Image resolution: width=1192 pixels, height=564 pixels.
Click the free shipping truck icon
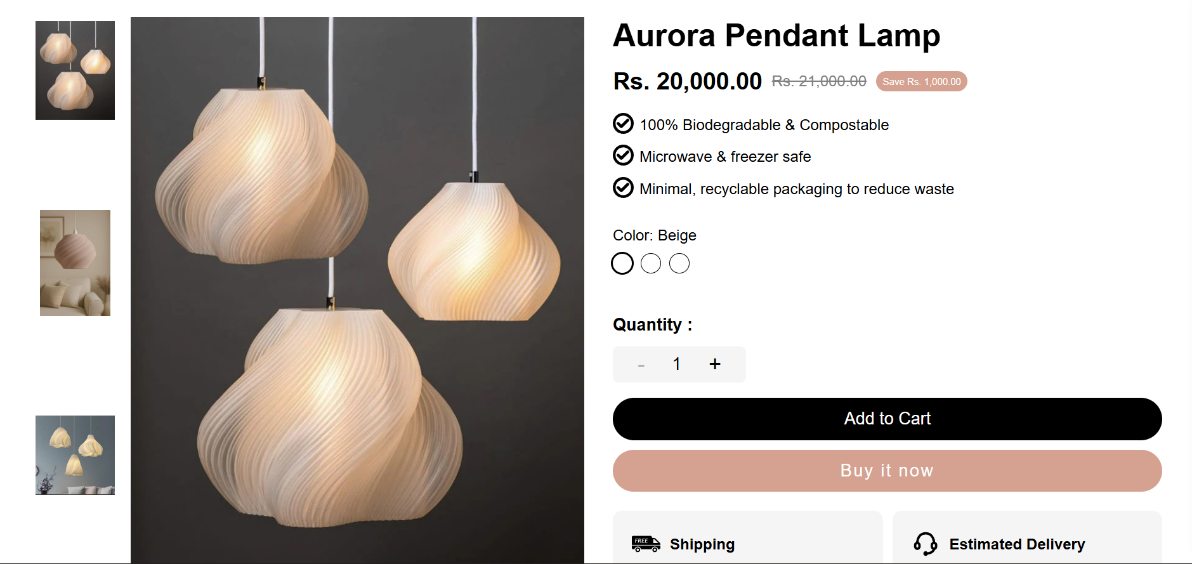tap(646, 544)
